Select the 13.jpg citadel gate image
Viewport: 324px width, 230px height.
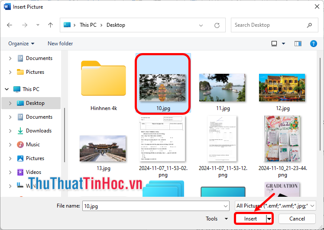103,148
